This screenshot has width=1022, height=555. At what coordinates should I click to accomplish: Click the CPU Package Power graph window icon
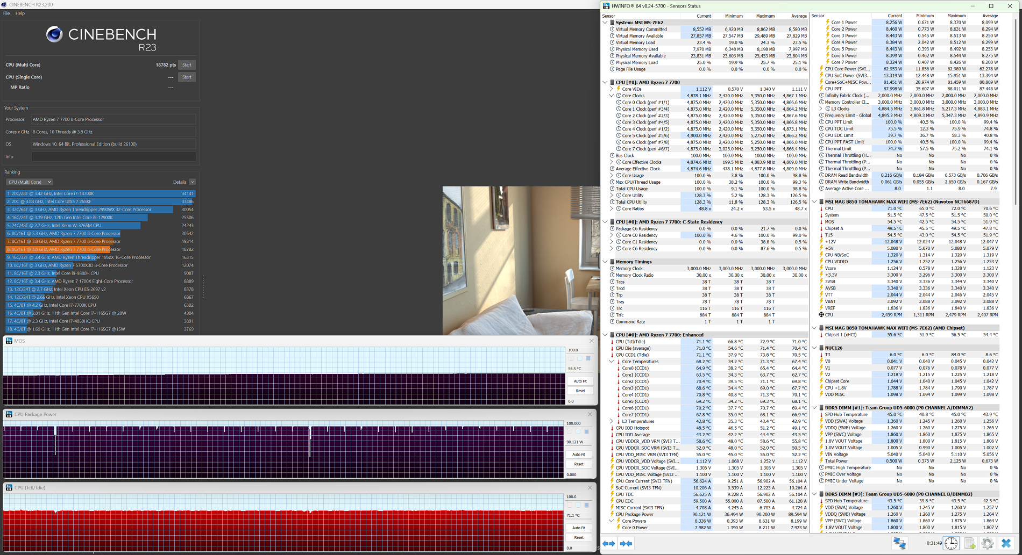9,414
